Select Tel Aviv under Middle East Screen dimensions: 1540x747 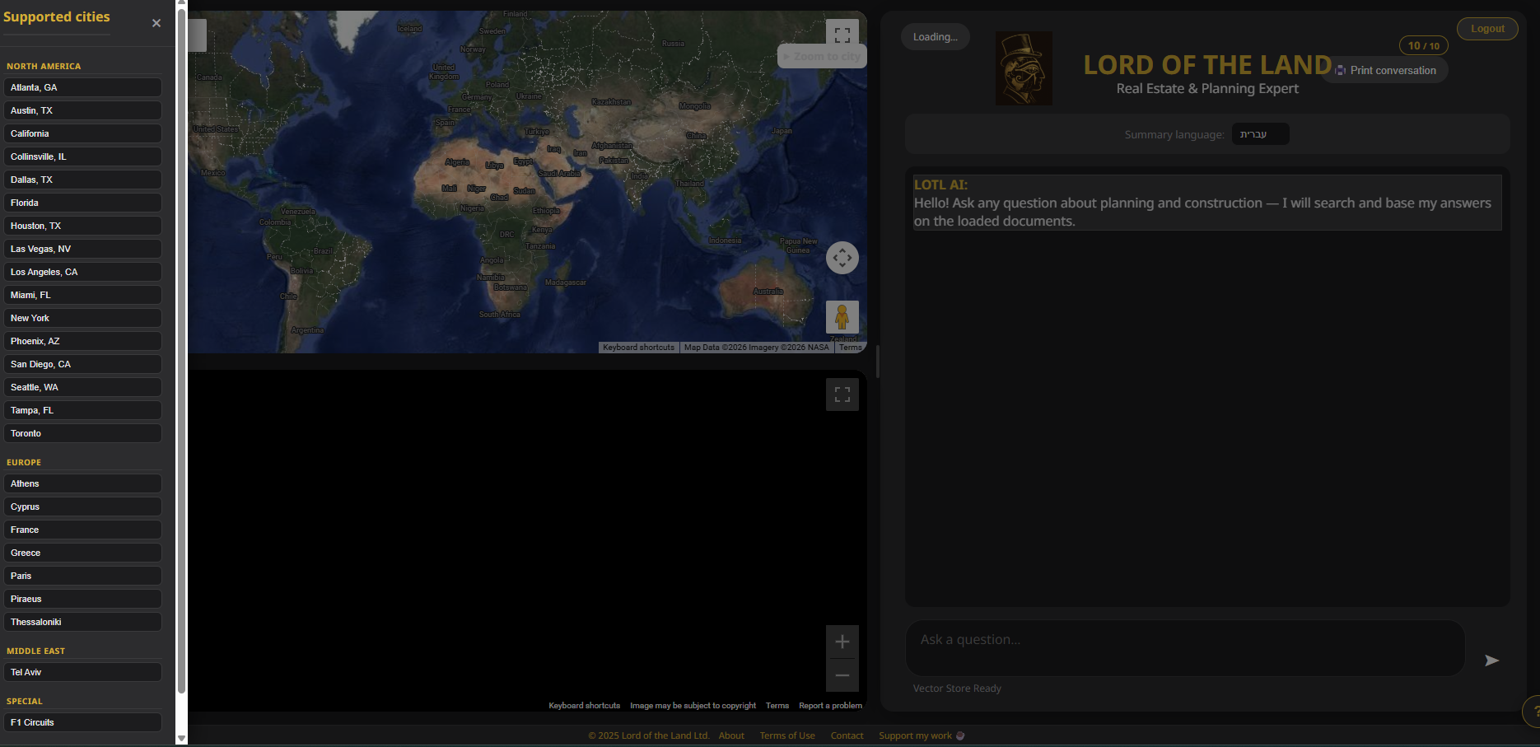[82, 671]
